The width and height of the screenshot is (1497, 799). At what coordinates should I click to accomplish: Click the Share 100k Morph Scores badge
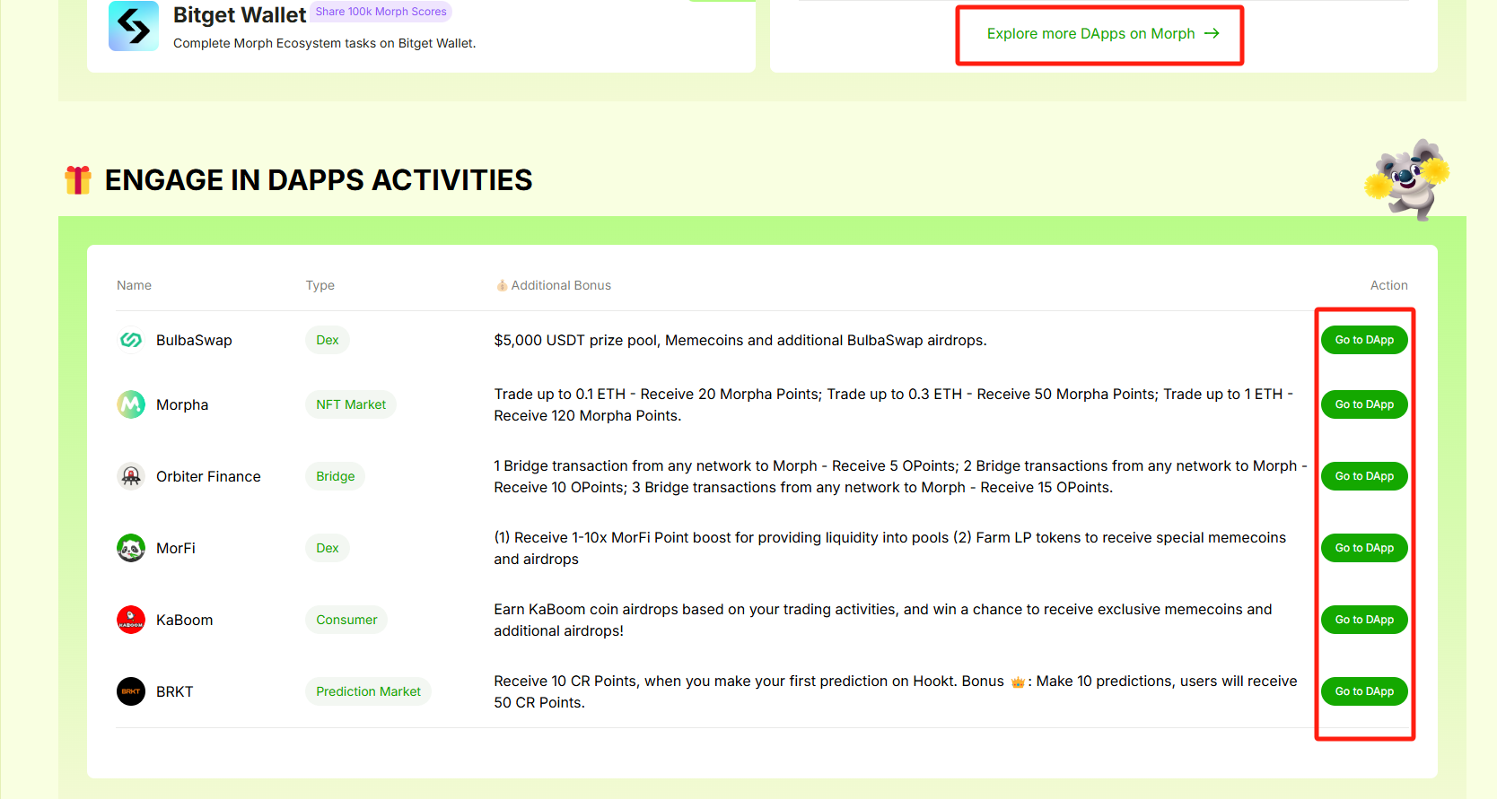pyautogui.click(x=381, y=12)
